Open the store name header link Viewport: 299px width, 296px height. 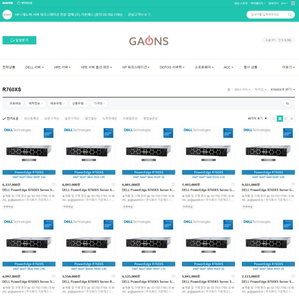click(x=69, y=15)
